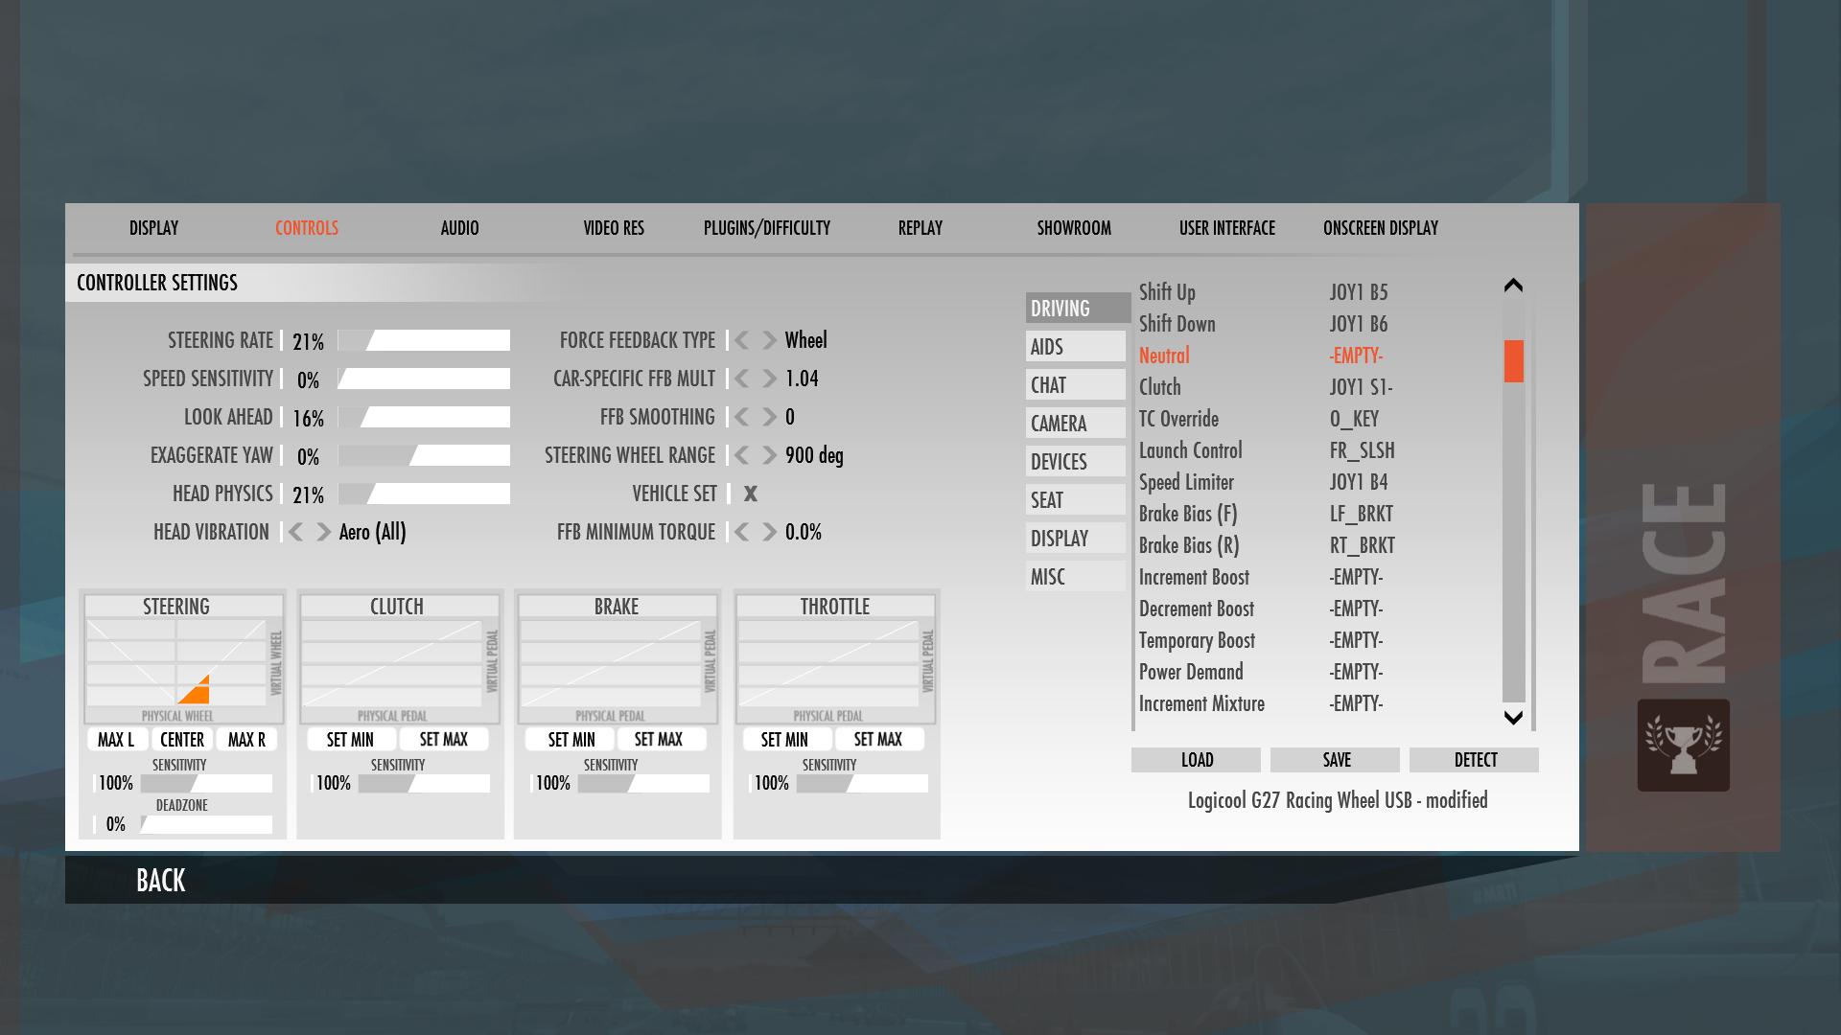
Task: Click left arrow for Steering Wheel Range
Action: [x=742, y=455]
